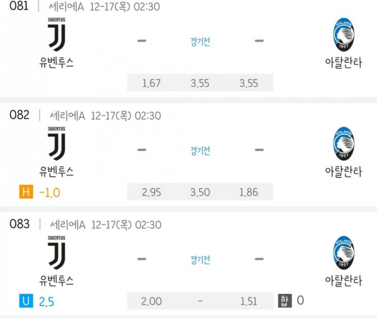Select handicap draw odds 3.50

pyautogui.click(x=200, y=192)
